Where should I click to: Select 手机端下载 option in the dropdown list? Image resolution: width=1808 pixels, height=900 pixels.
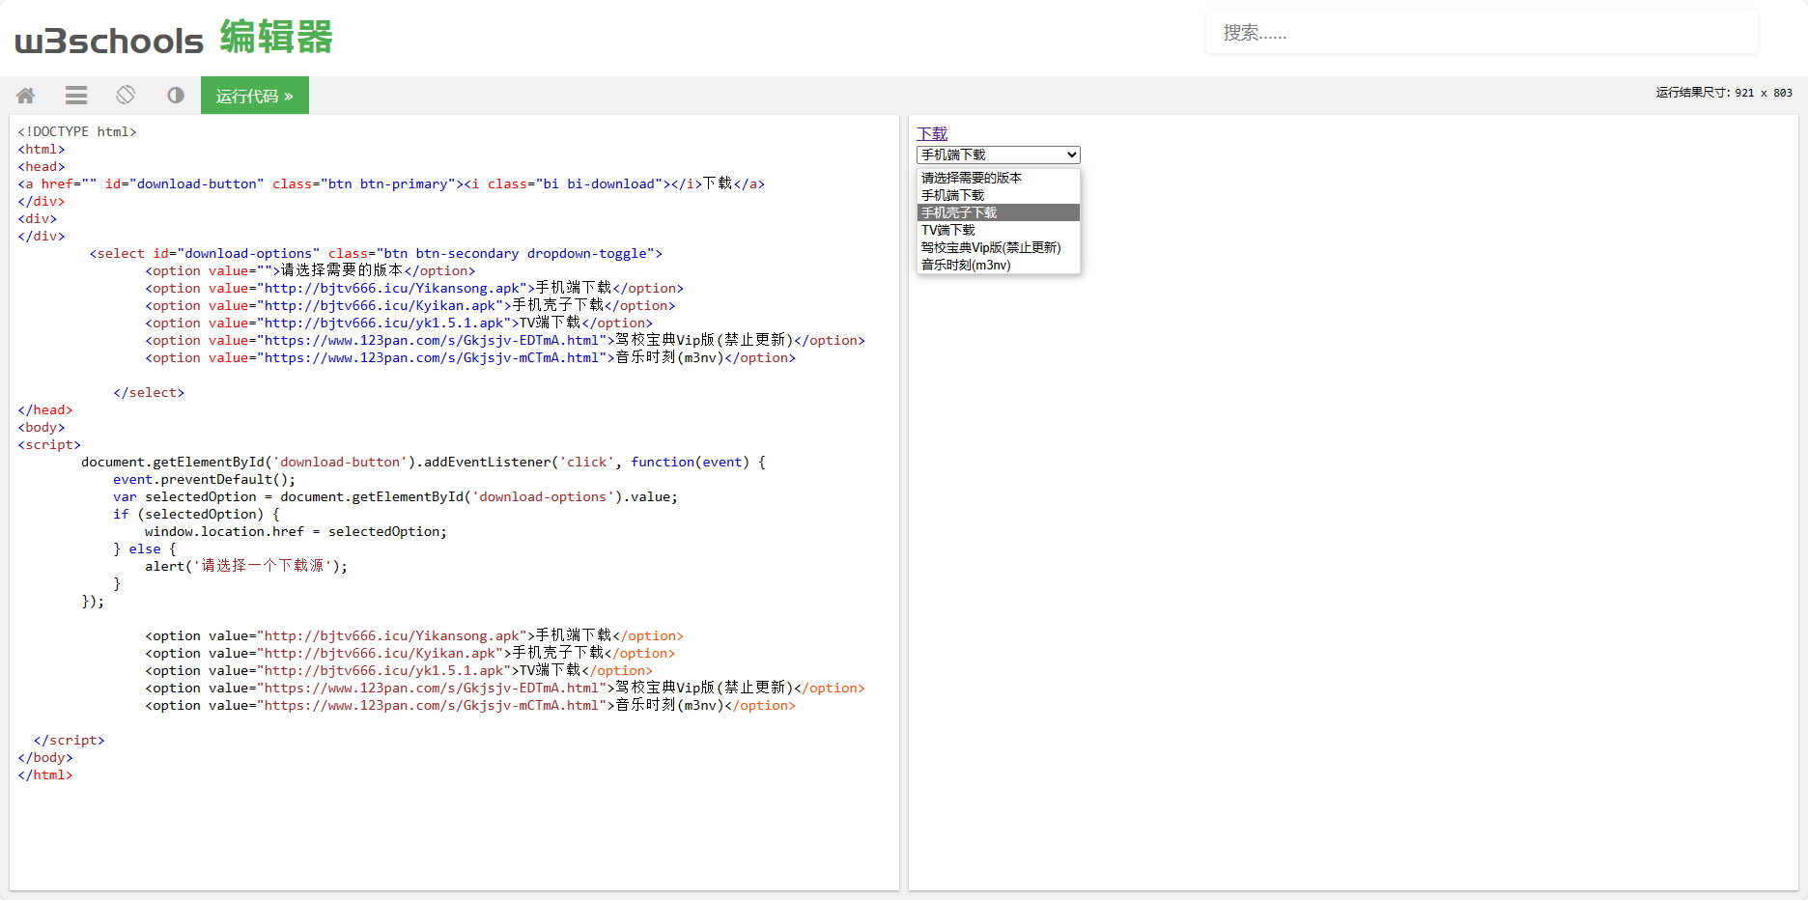(999, 195)
